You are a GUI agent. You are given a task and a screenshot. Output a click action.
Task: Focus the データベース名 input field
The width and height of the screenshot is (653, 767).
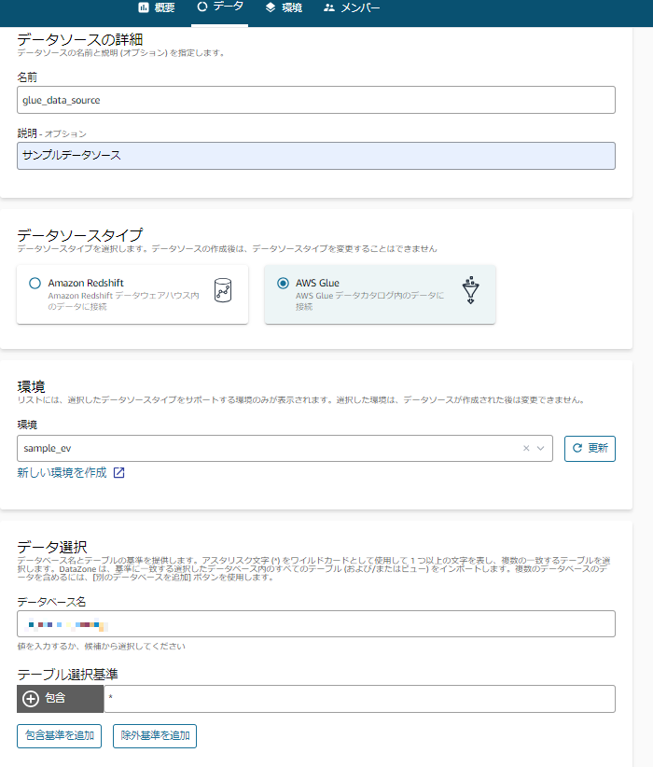pyautogui.click(x=316, y=624)
